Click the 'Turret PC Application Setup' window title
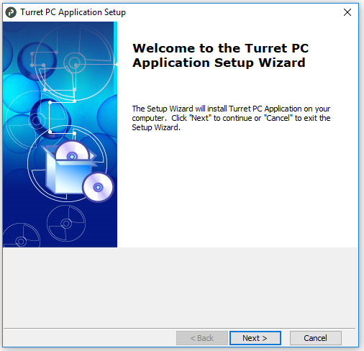The image size is (364, 351). tap(73, 12)
